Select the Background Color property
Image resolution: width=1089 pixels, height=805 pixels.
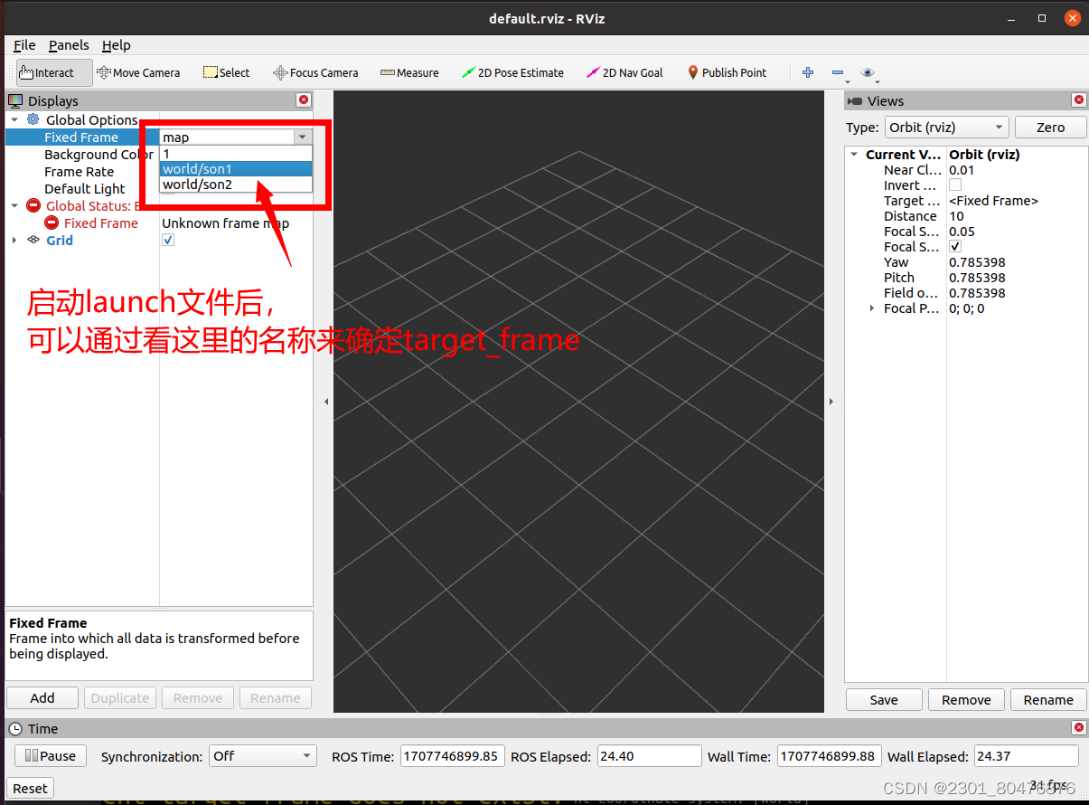[97, 154]
